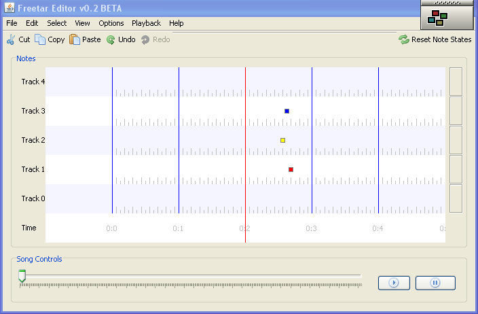478x314 pixels.
Task: Click the 0:4 time marker text
Action: [378, 228]
